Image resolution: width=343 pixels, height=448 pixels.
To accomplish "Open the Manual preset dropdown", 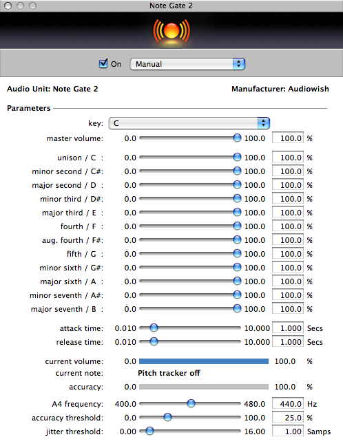I will pos(187,64).
